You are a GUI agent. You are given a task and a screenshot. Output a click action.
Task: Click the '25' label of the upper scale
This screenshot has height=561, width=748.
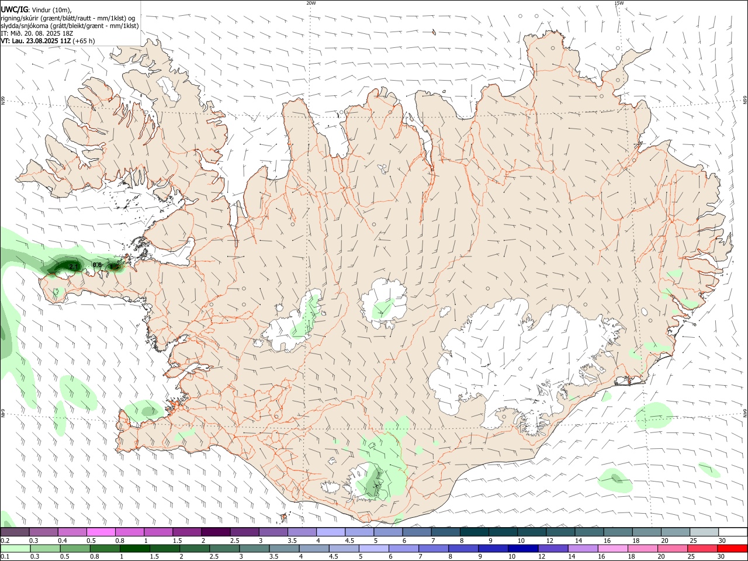[x=693, y=541]
